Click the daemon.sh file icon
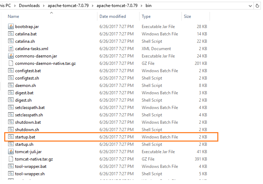The image size is (263, 184). click(11, 85)
